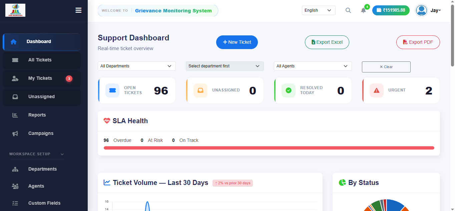
Task: Click the Open Tickets blue ticket icon
Action: (x=112, y=90)
